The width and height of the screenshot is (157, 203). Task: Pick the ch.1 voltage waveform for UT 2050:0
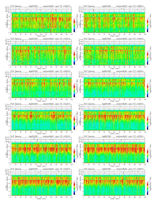pyautogui.click(x=114, y=74)
